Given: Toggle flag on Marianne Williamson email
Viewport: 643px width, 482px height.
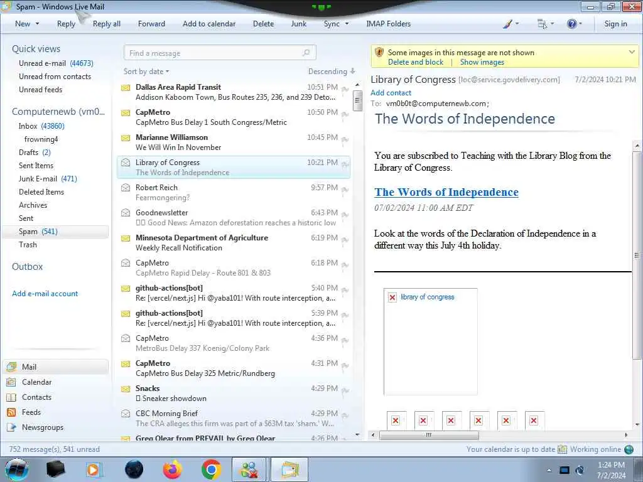Looking at the screenshot, I should pos(345,139).
